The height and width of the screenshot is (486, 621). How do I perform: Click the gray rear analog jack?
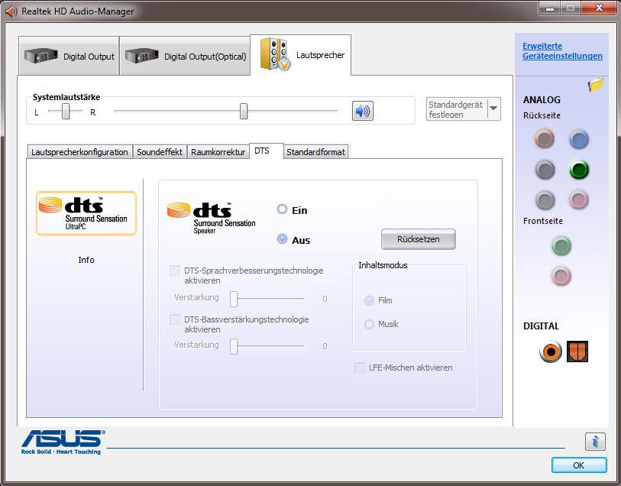(x=545, y=200)
